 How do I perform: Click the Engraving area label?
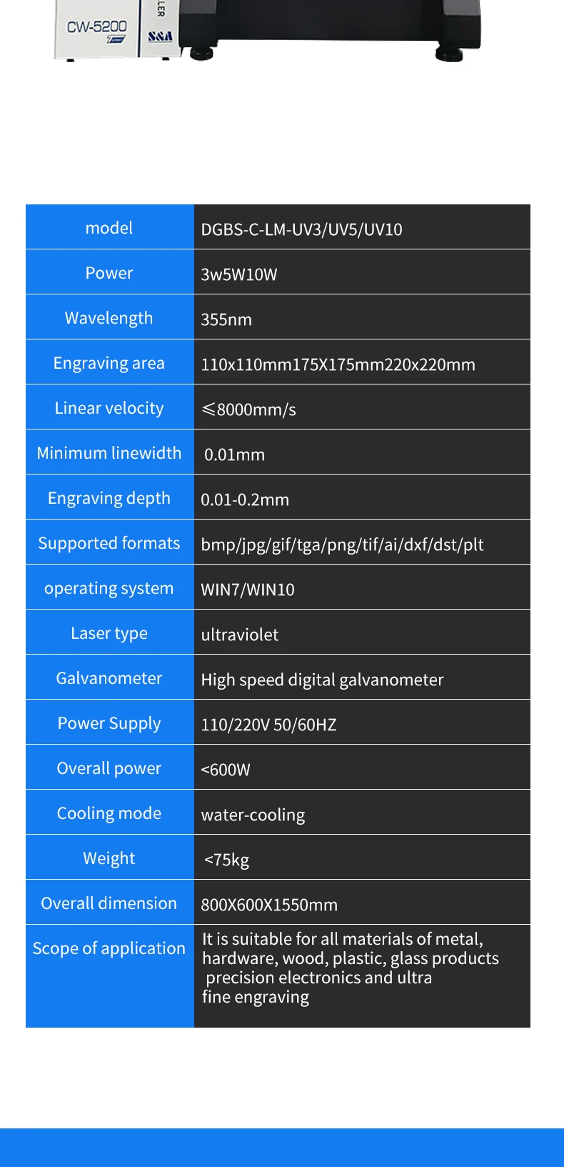pyautogui.click(x=109, y=363)
